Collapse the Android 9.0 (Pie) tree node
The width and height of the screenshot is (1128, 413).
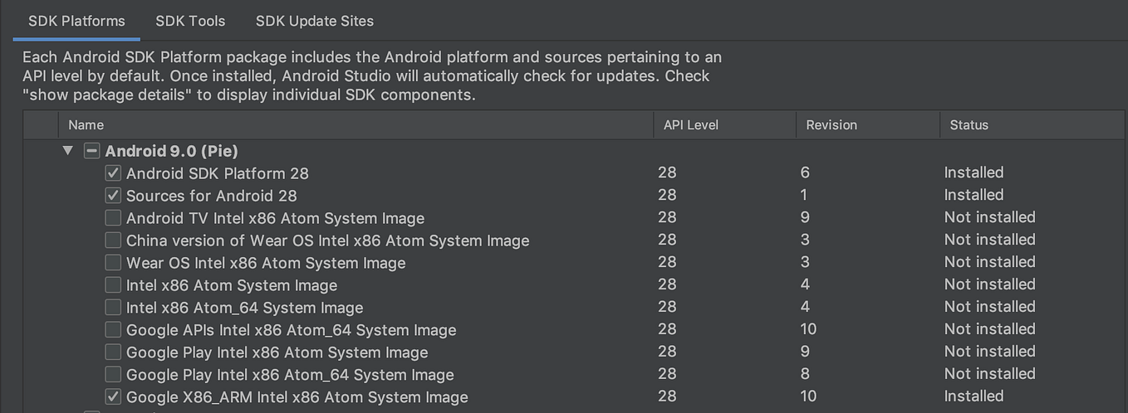68,151
